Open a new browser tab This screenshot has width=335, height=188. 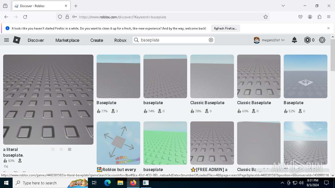pos(76,6)
